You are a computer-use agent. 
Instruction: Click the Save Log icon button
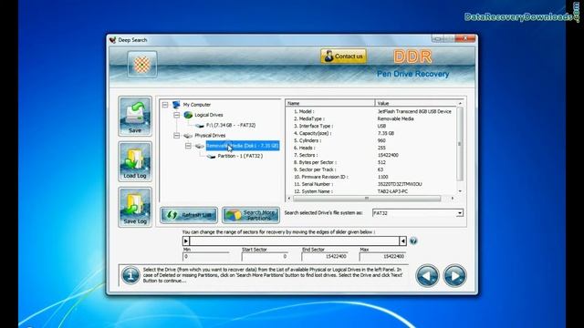pos(135,207)
